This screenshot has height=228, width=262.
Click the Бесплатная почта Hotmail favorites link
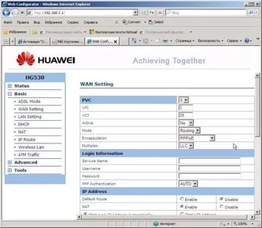tap(113, 32)
